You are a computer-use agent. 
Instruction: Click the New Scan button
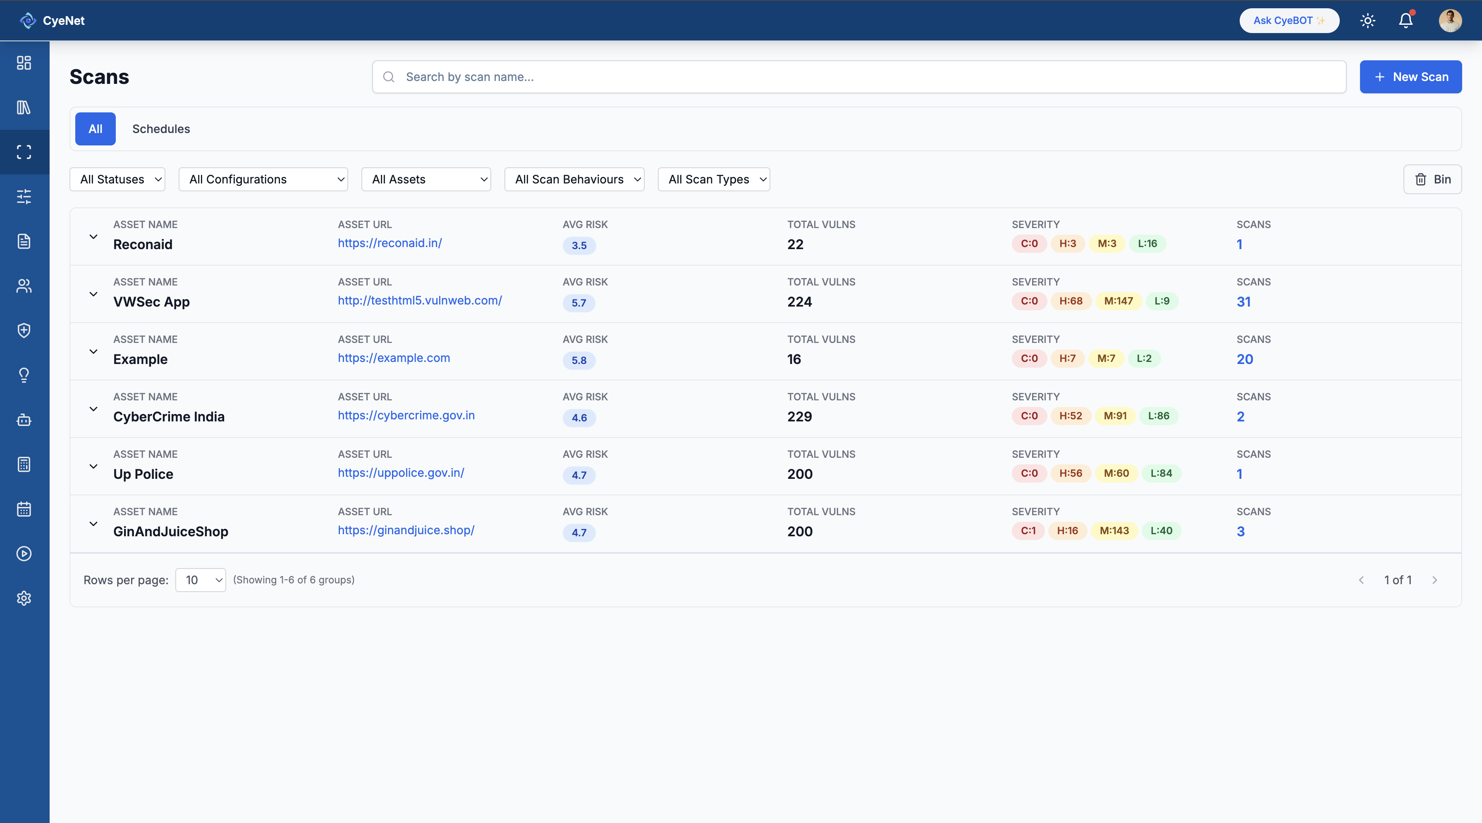coord(1410,76)
